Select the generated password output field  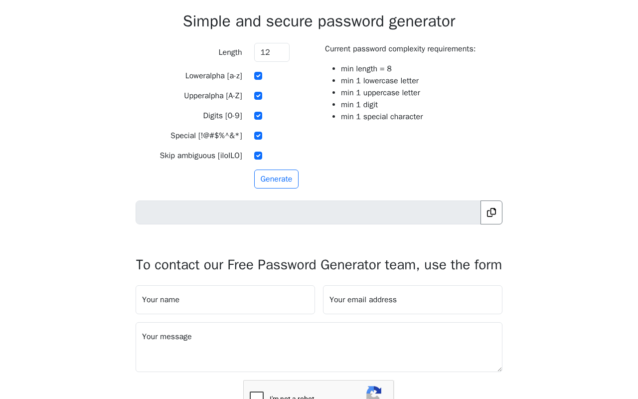(x=308, y=212)
